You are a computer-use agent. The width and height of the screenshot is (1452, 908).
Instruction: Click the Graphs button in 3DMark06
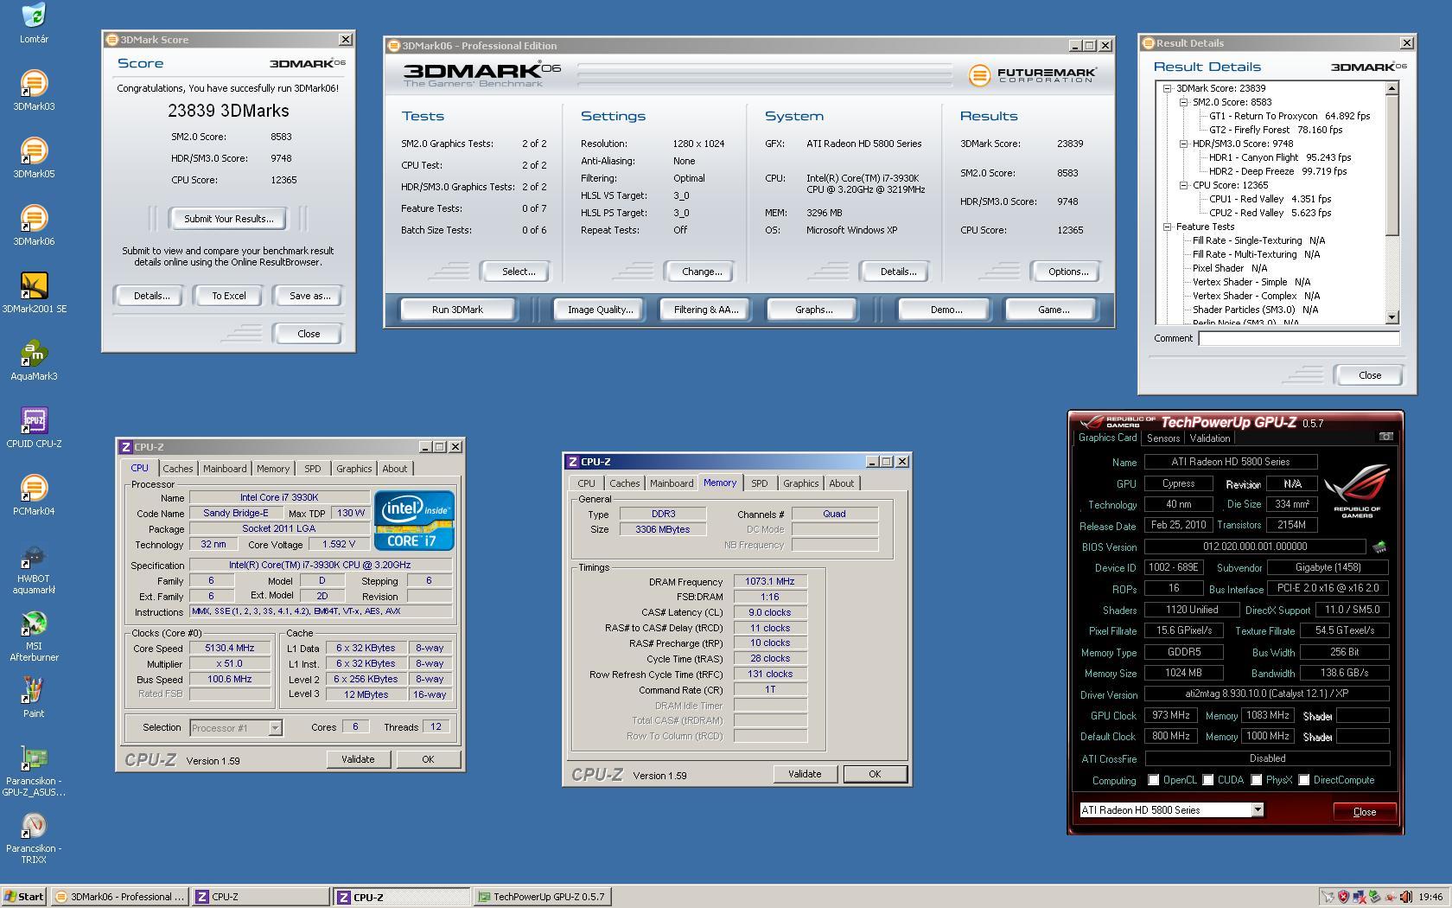[813, 310]
